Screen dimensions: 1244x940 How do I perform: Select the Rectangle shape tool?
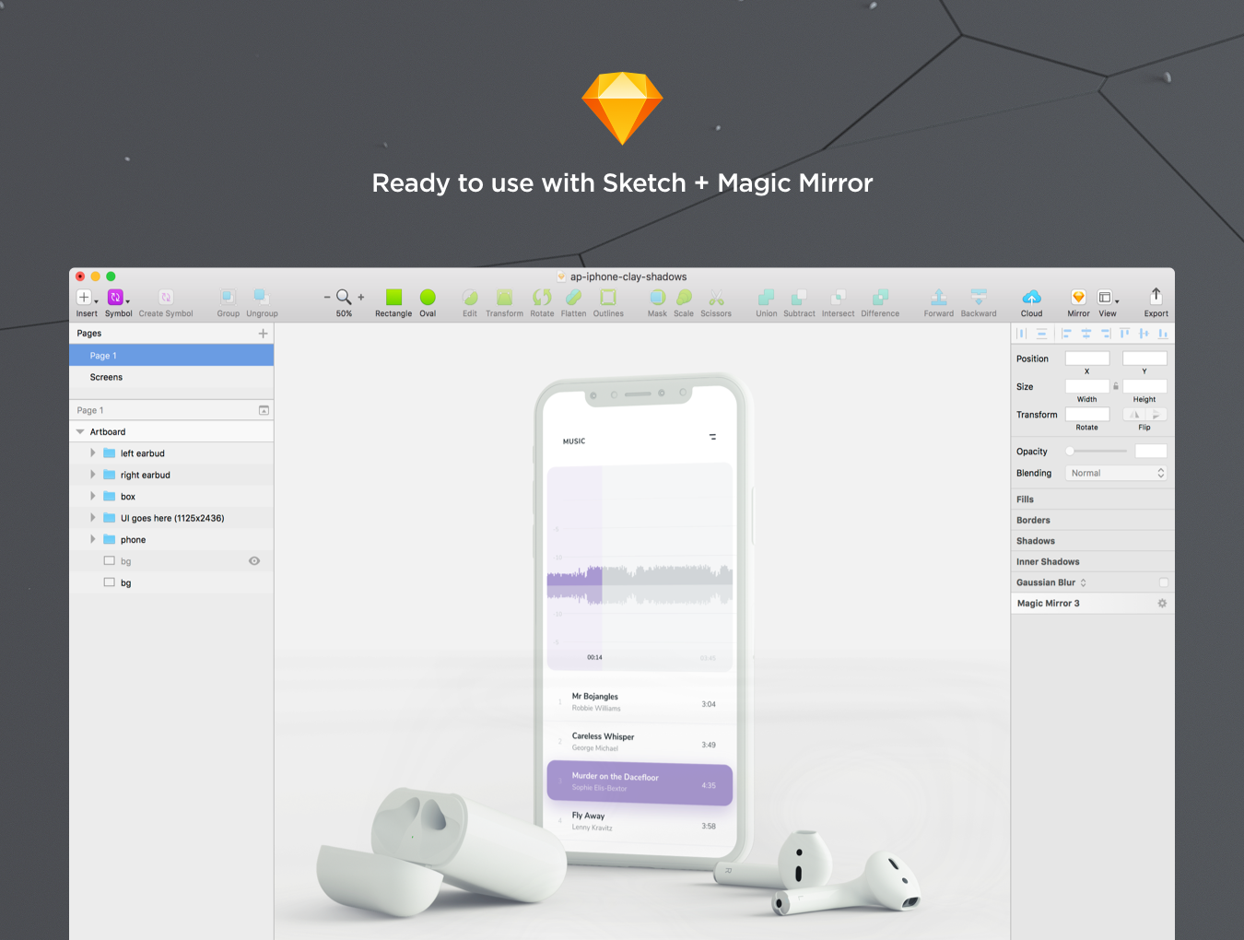(393, 298)
